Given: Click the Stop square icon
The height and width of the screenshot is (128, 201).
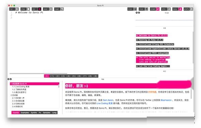Looking at the screenshot, I should [28, 9].
